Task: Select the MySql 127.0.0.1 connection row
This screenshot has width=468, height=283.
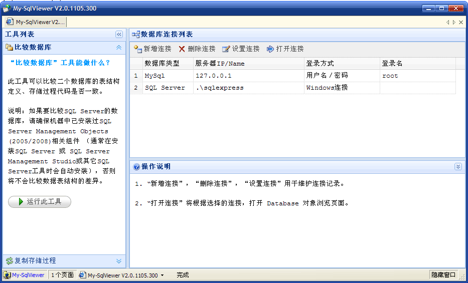Action: 213,76
